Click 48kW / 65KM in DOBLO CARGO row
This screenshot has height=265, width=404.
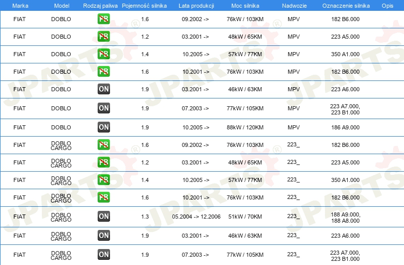[x=245, y=162]
